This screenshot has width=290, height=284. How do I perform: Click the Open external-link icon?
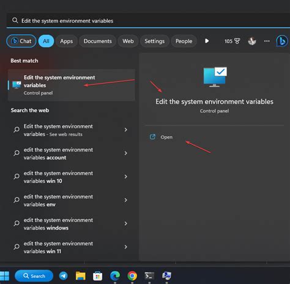pyautogui.click(x=152, y=137)
